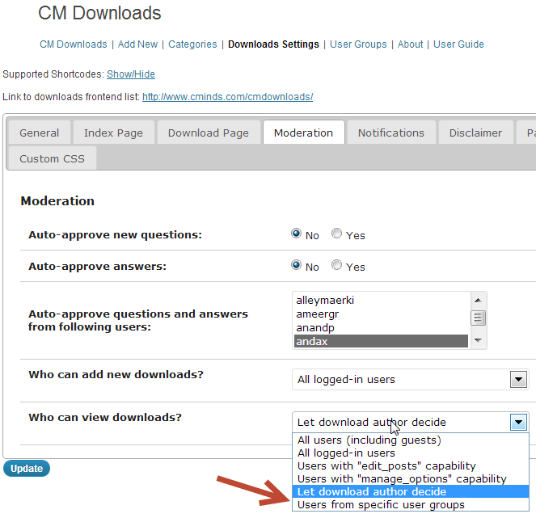Open the User Groups menu link
This screenshot has height=518, width=536.
tap(359, 44)
